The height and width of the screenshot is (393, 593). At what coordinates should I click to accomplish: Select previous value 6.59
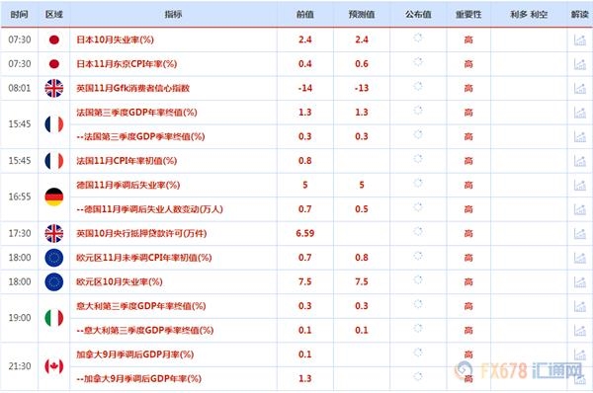(304, 233)
